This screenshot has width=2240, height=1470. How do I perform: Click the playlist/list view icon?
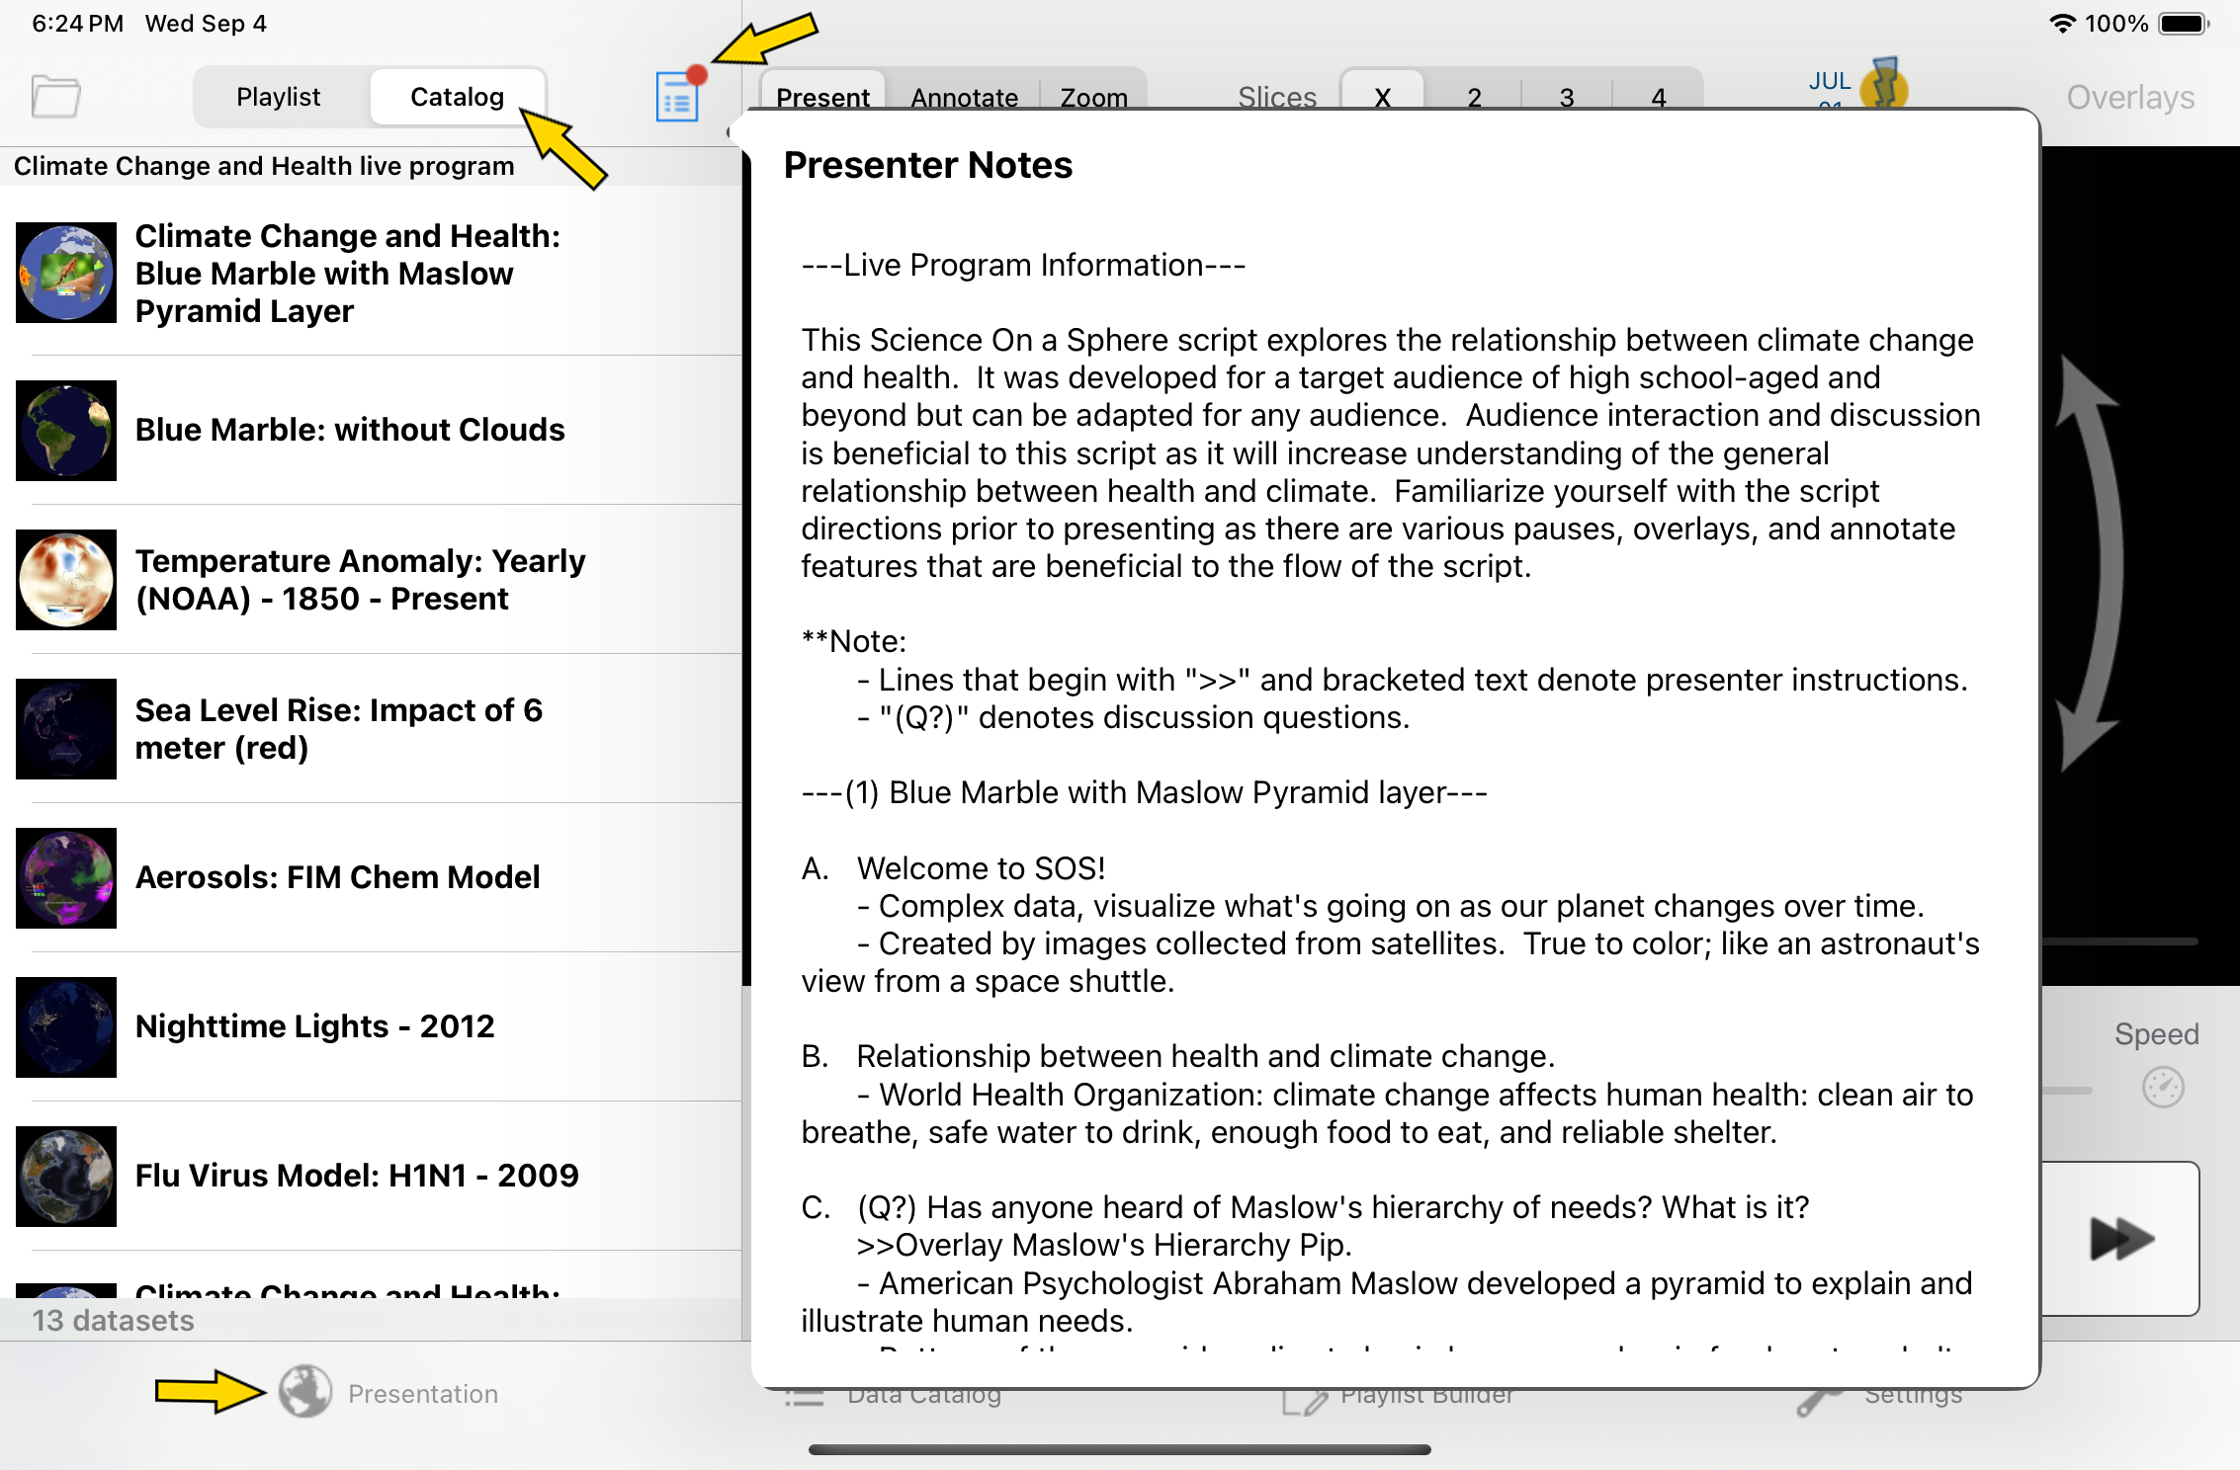676,97
